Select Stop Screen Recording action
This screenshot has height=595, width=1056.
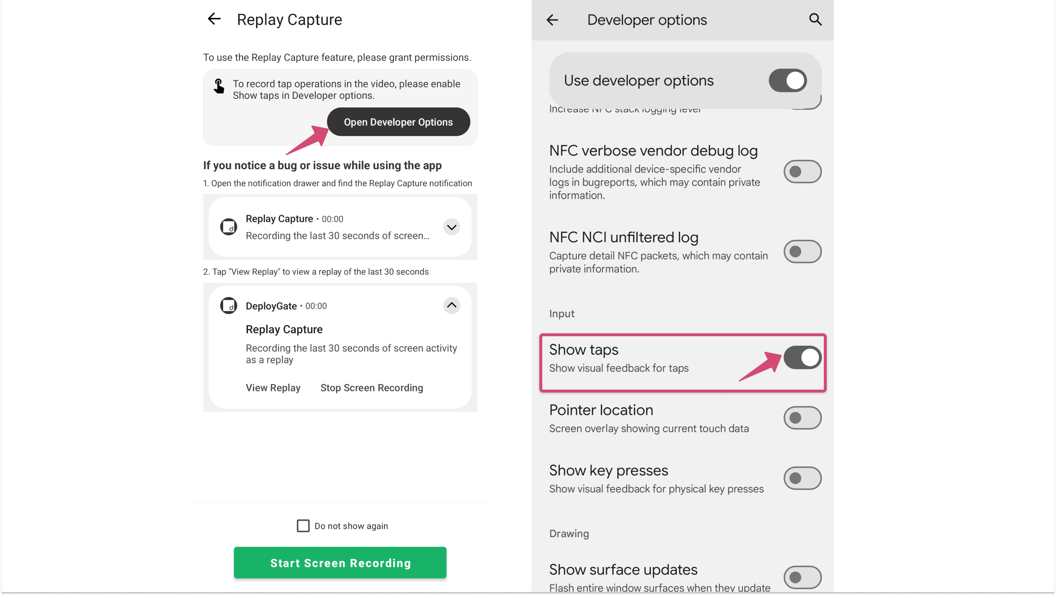(372, 388)
